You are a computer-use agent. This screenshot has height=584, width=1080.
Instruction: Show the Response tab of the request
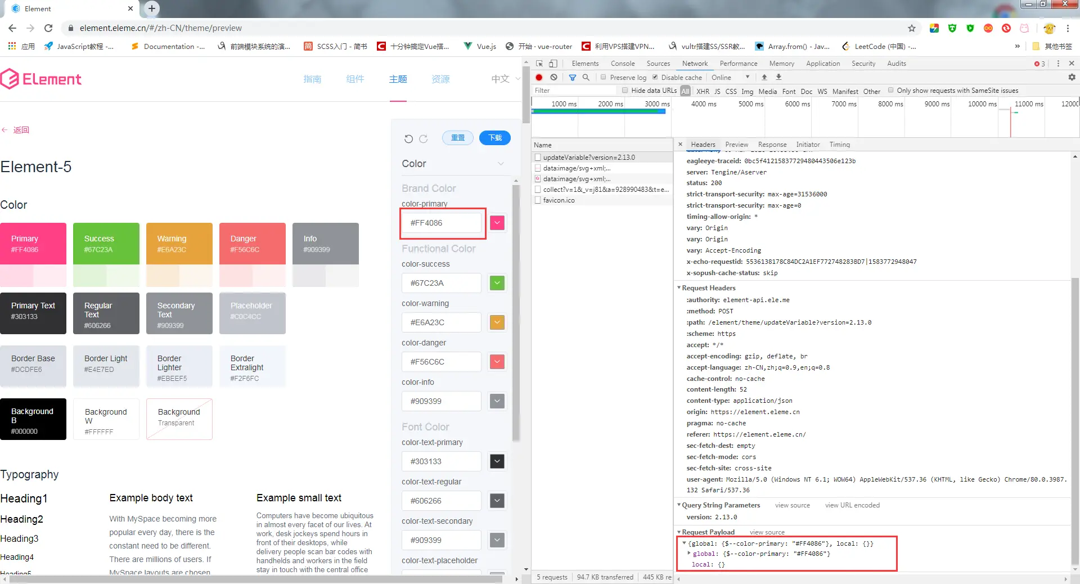click(772, 145)
